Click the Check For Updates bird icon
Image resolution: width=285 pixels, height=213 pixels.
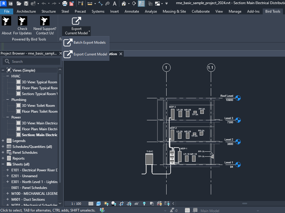23,21
